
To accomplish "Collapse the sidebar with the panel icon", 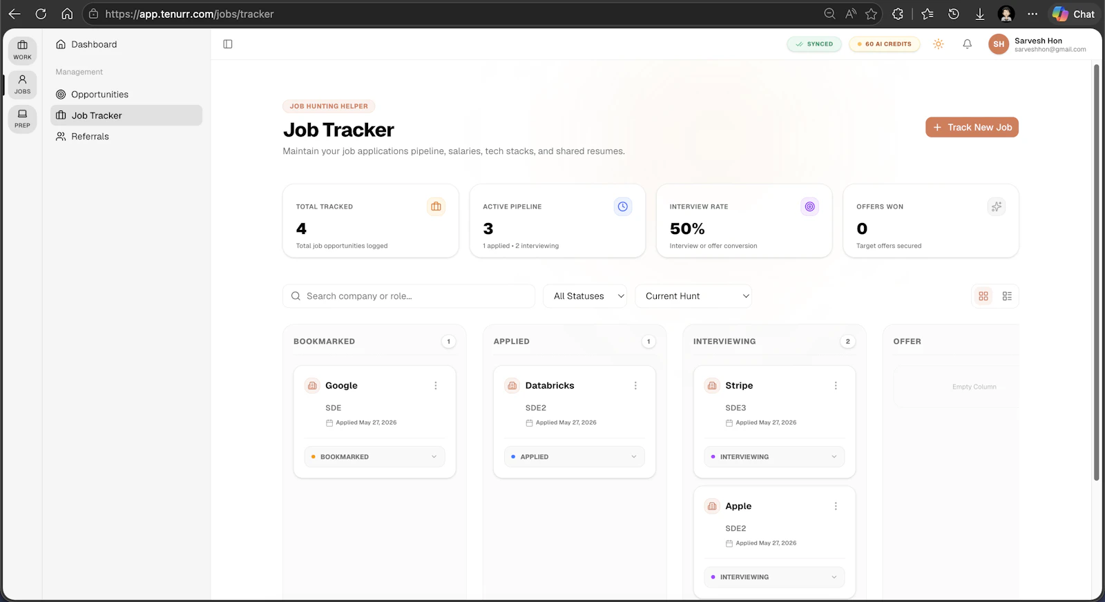I will [228, 44].
